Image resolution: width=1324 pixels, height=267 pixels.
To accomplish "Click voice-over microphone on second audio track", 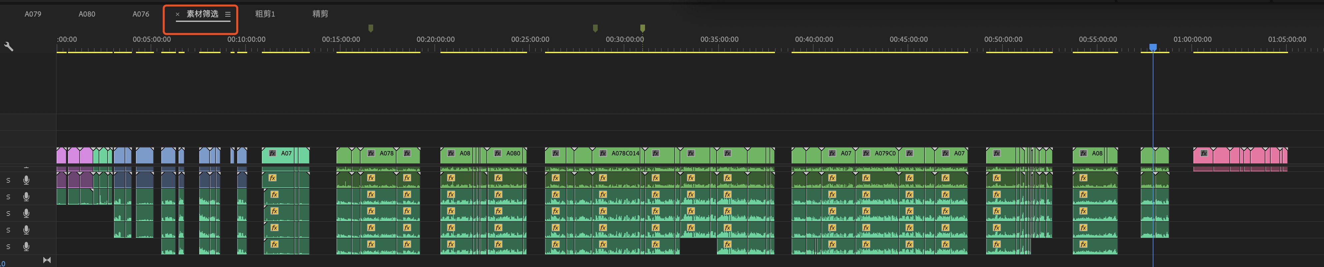I will (26, 197).
